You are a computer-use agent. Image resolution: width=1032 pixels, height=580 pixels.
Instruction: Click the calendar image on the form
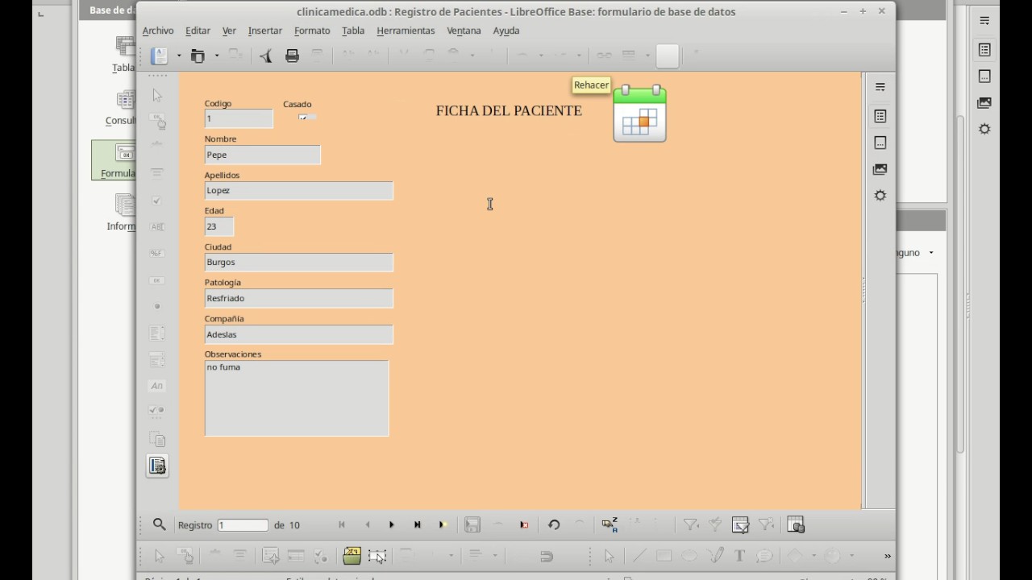(x=640, y=114)
